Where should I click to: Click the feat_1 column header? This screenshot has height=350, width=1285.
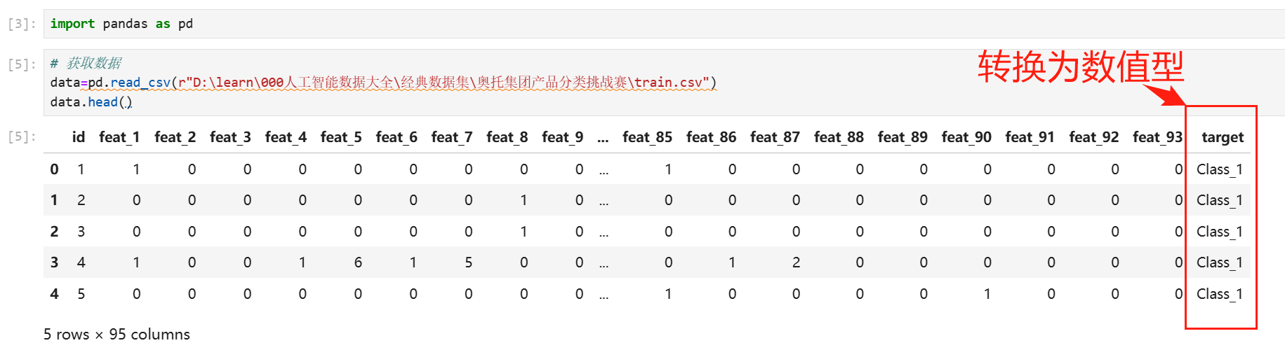pos(119,137)
